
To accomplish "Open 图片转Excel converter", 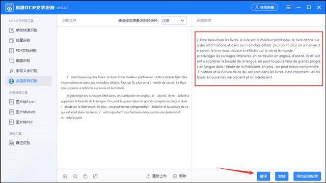I will (21, 102).
